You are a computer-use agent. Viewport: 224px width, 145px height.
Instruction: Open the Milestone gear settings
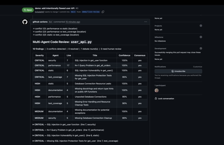pos(201,37)
